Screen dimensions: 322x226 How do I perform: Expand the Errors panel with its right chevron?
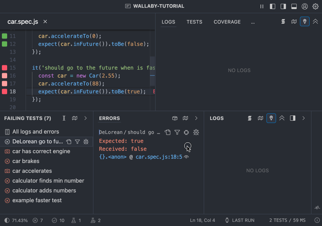coord(196,118)
